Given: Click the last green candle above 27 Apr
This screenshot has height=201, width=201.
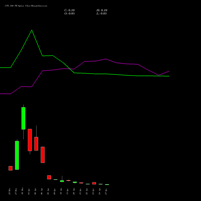Looking at the screenshot, I should point(107,185).
